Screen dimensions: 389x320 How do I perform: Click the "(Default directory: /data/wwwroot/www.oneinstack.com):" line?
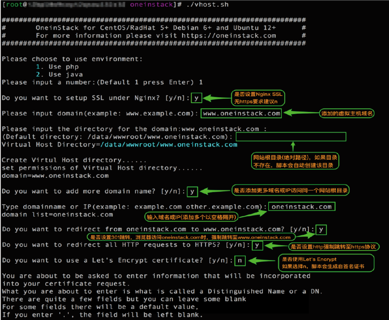[x=117, y=137]
